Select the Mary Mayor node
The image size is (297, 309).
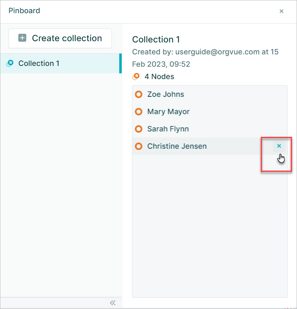[210, 112]
